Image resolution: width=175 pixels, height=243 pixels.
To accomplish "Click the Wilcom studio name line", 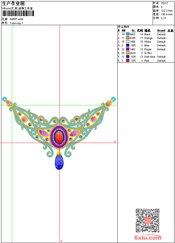I will coord(17,8).
